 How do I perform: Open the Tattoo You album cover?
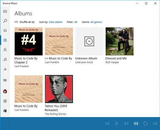tap(59, 89)
